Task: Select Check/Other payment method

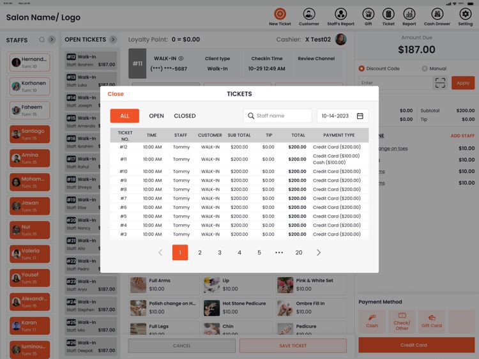Action: [x=402, y=321]
